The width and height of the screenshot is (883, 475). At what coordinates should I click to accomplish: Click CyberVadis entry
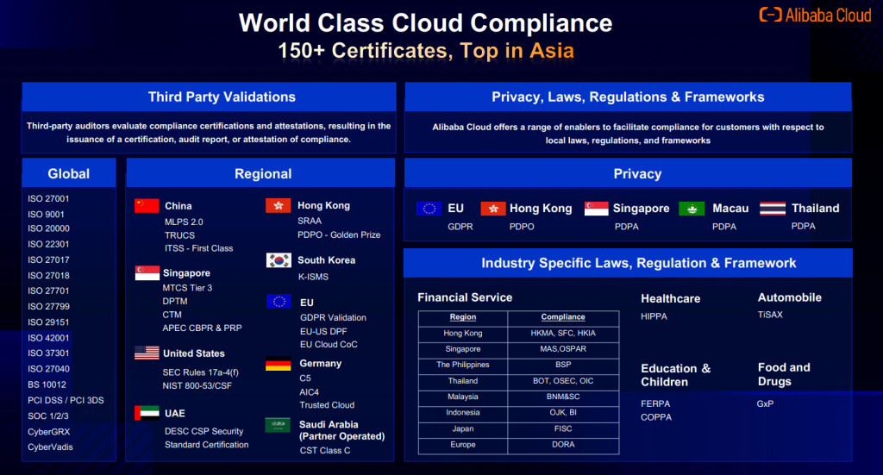click(x=50, y=447)
